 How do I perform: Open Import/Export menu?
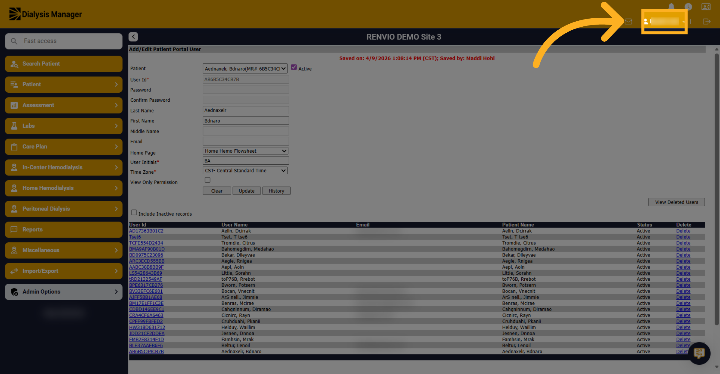click(64, 271)
